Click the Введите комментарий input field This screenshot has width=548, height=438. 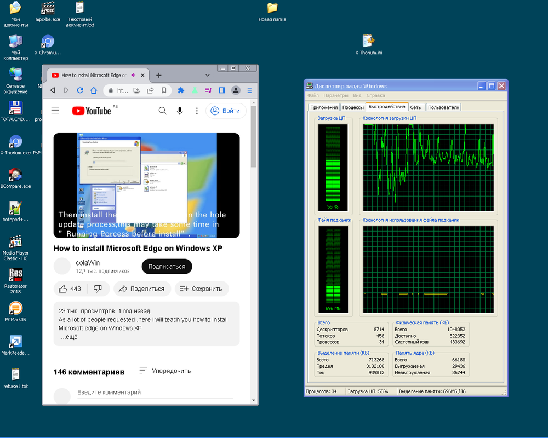(x=155, y=392)
